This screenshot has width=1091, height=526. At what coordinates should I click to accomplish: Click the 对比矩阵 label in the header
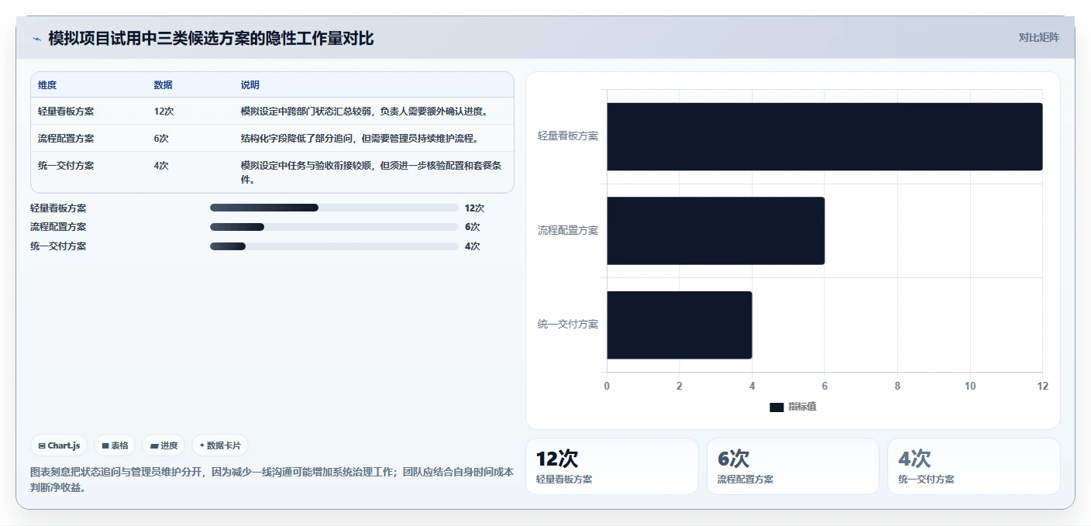click(1038, 37)
